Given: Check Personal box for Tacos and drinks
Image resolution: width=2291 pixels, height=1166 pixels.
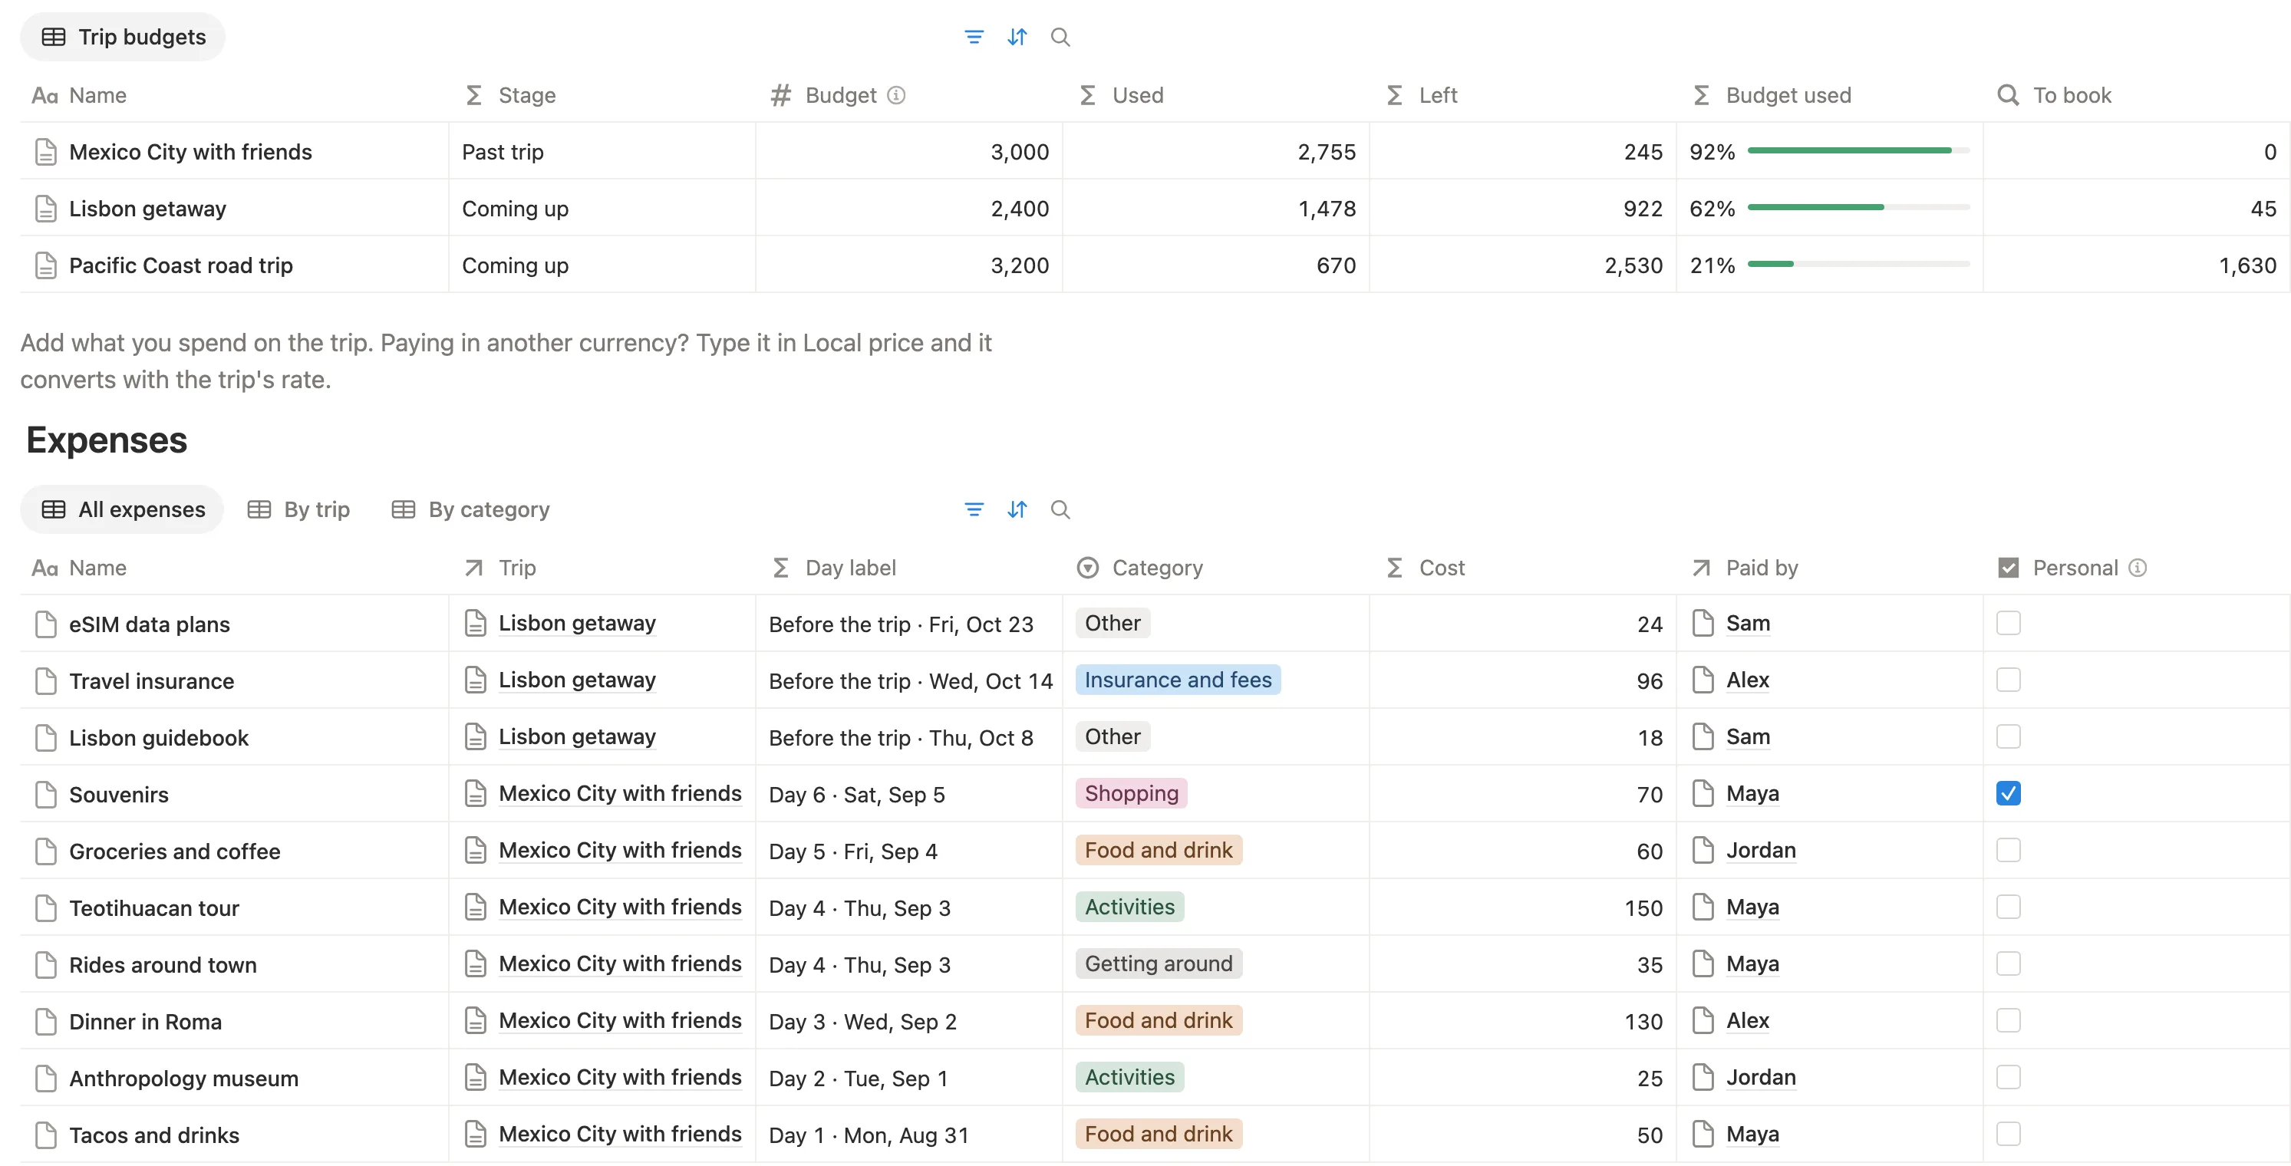Looking at the screenshot, I should point(2008,1135).
